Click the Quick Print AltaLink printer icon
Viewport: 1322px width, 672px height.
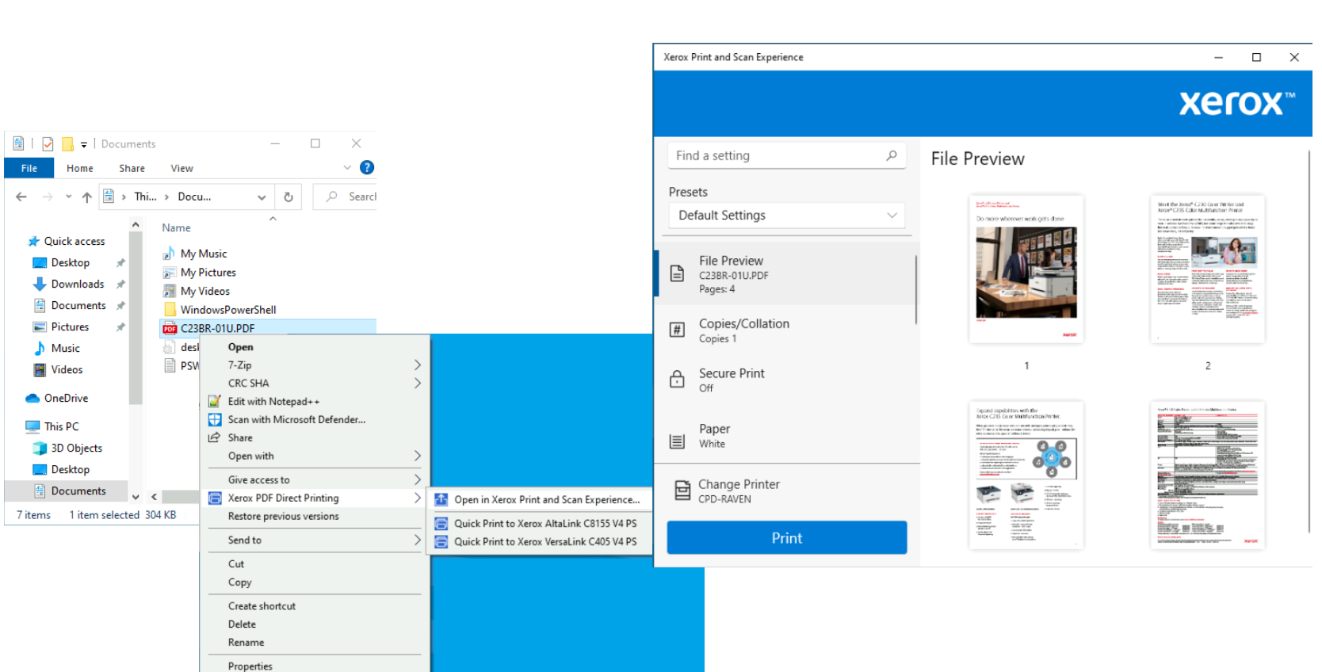tap(441, 523)
